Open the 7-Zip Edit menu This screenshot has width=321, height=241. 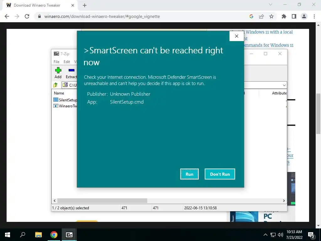tap(67, 62)
